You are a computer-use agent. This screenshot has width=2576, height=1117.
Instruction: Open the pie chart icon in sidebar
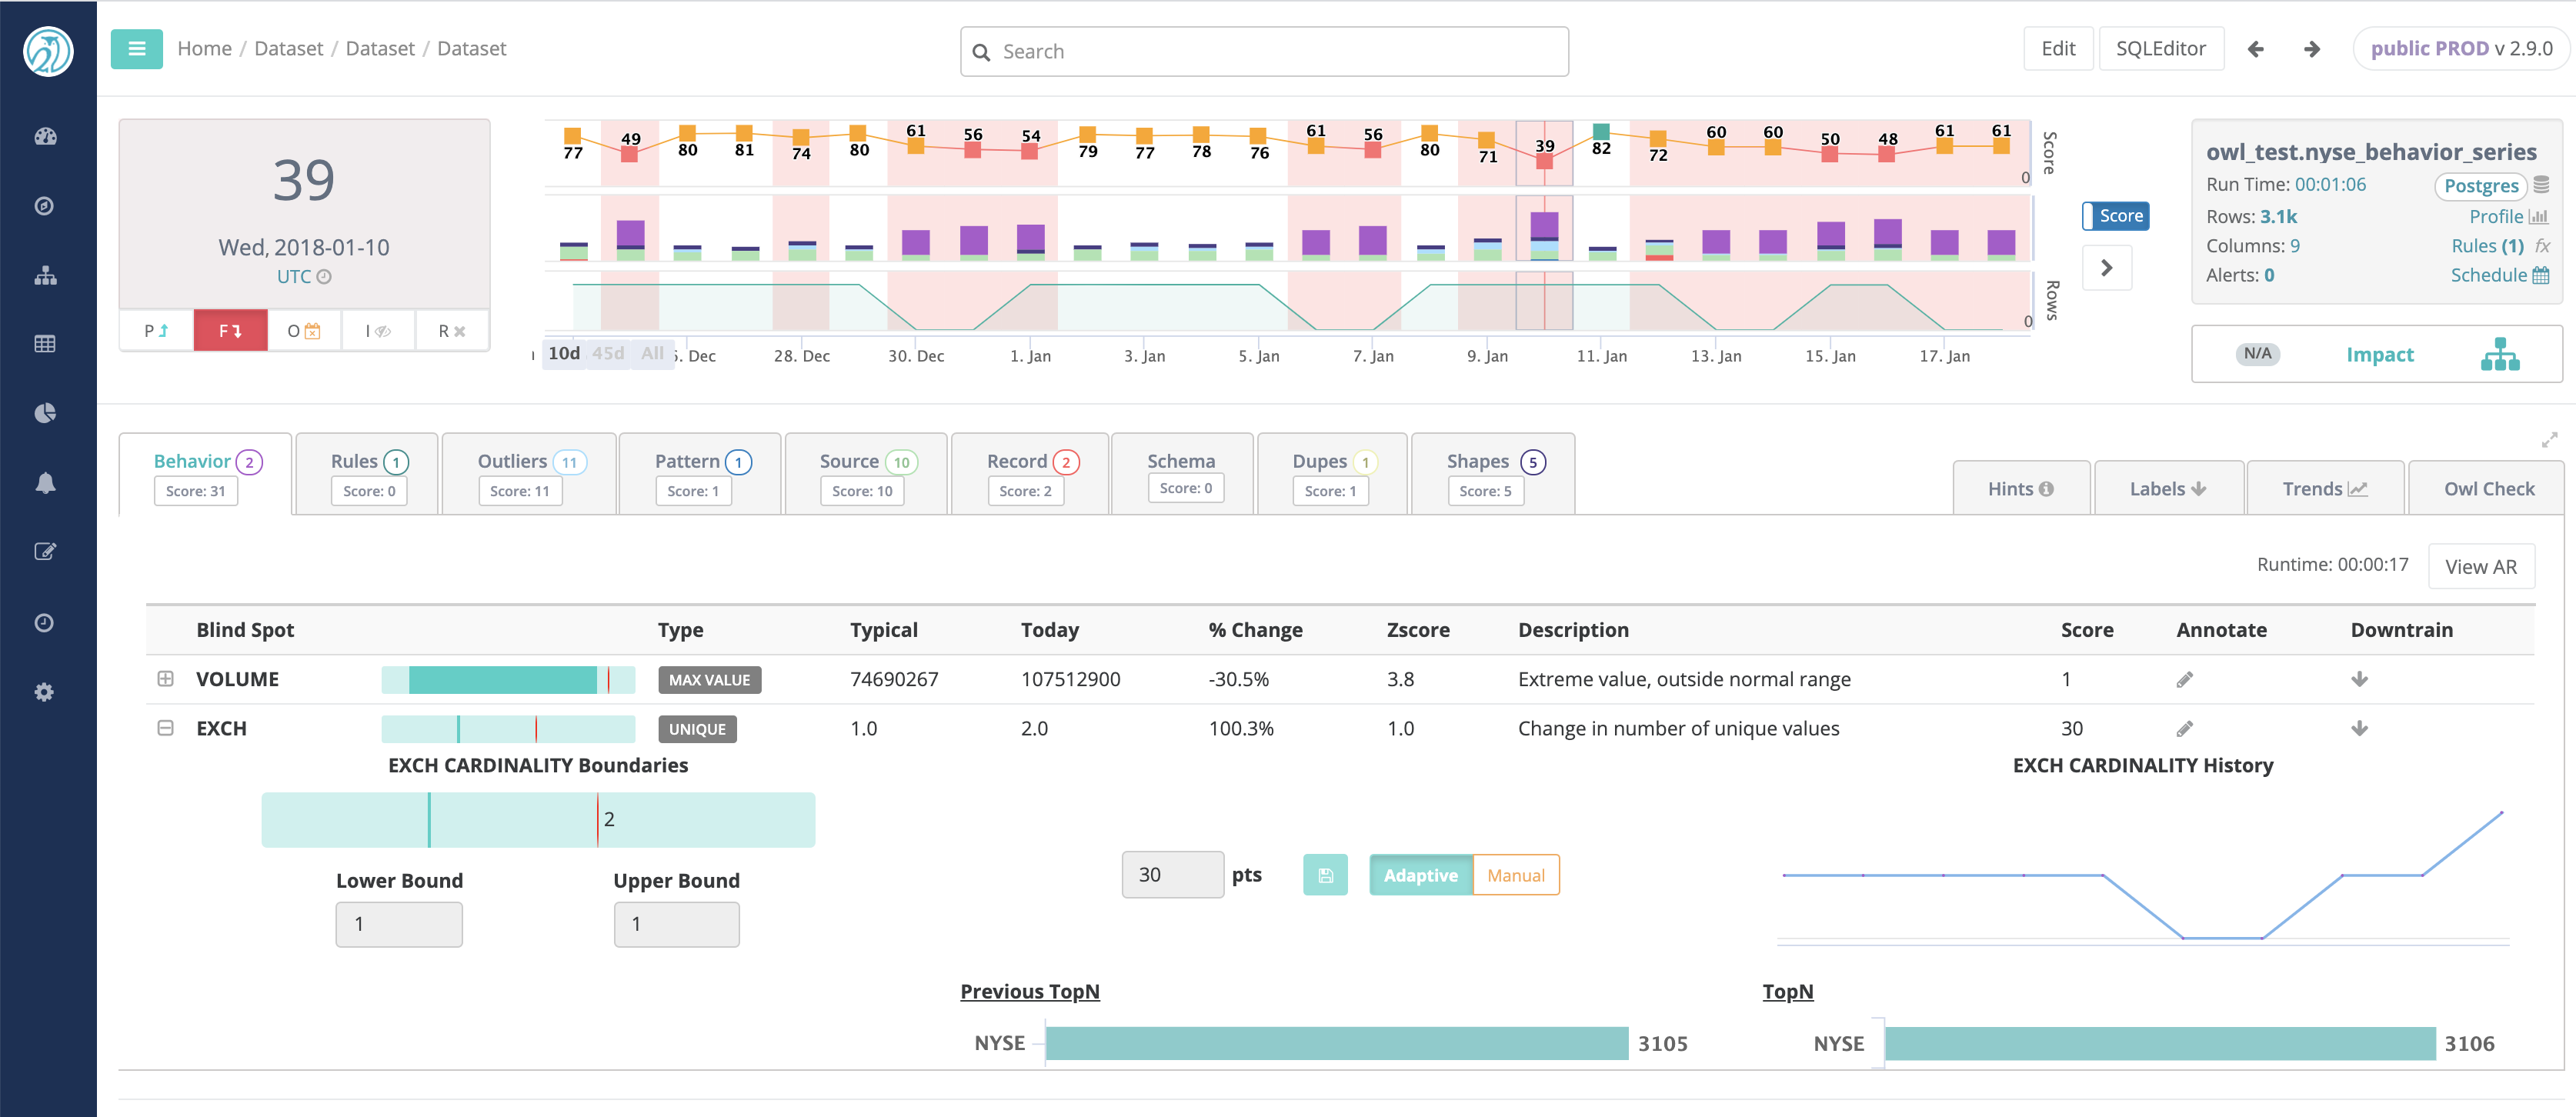click(x=45, y=413)
